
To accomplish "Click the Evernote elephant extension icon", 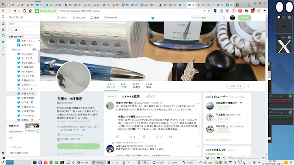I will click(246, 11).
